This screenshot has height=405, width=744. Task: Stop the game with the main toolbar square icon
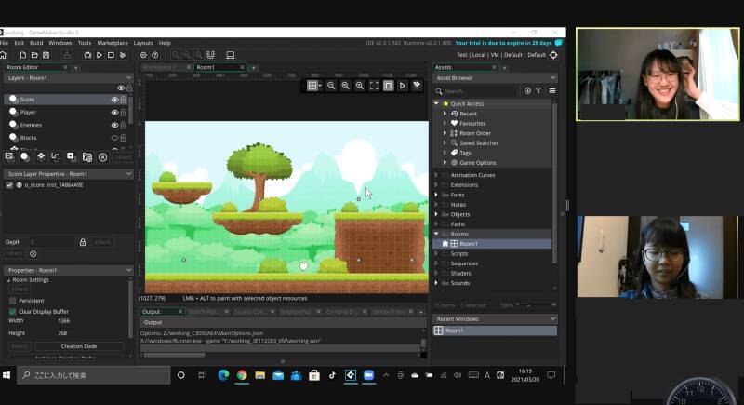coord(111,55)
